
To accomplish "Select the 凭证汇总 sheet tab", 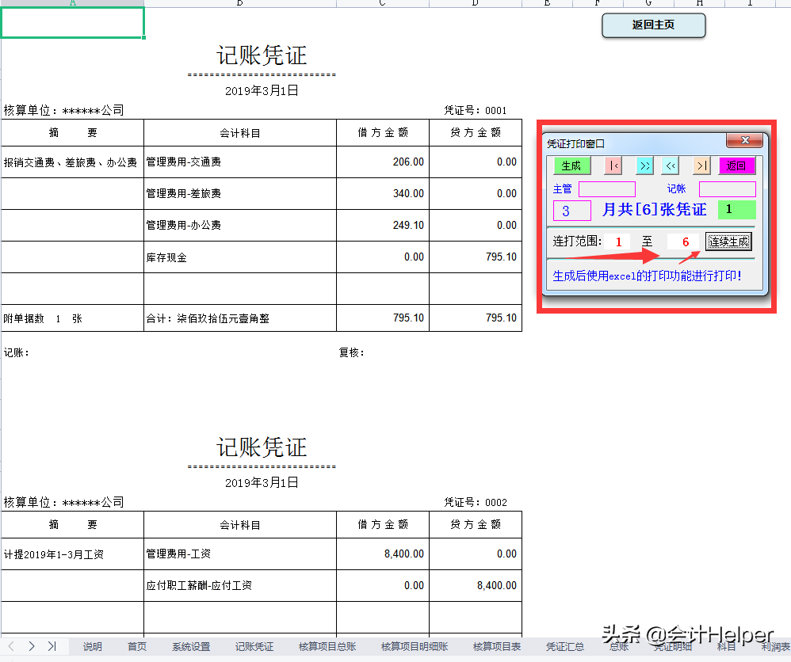I will tap(565, 646).
